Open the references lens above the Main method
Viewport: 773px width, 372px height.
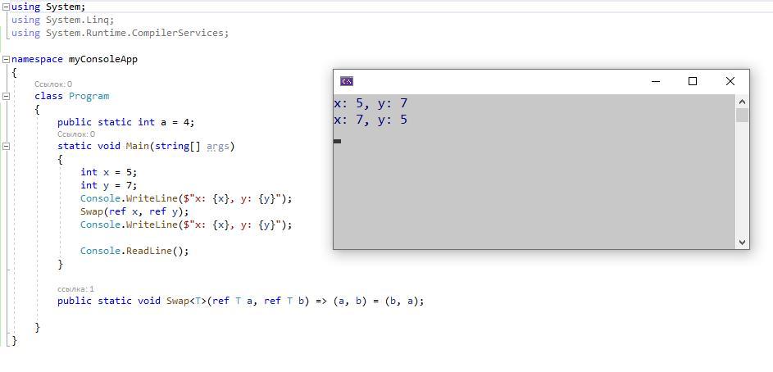76,134
